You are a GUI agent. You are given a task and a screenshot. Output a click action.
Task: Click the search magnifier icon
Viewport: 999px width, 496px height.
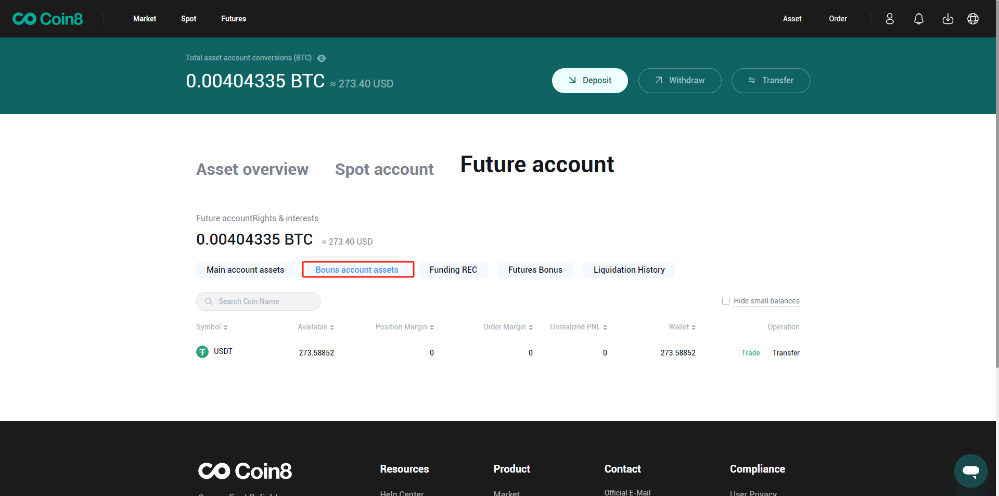[209, 301]
